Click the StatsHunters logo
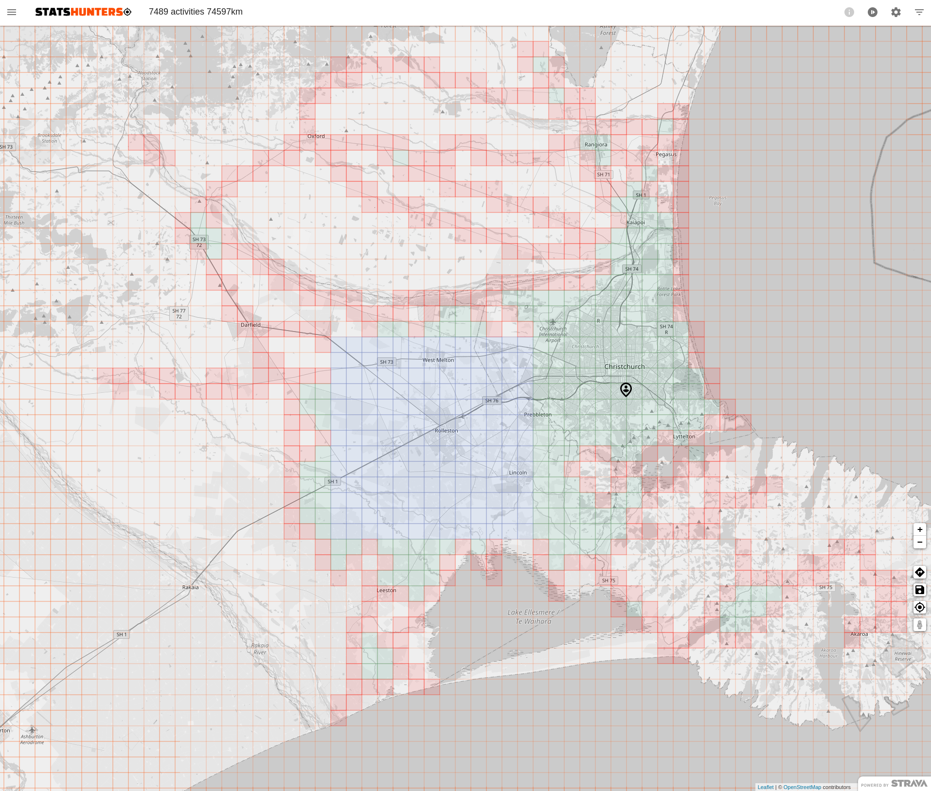931x791 pixels. [83, 12]
